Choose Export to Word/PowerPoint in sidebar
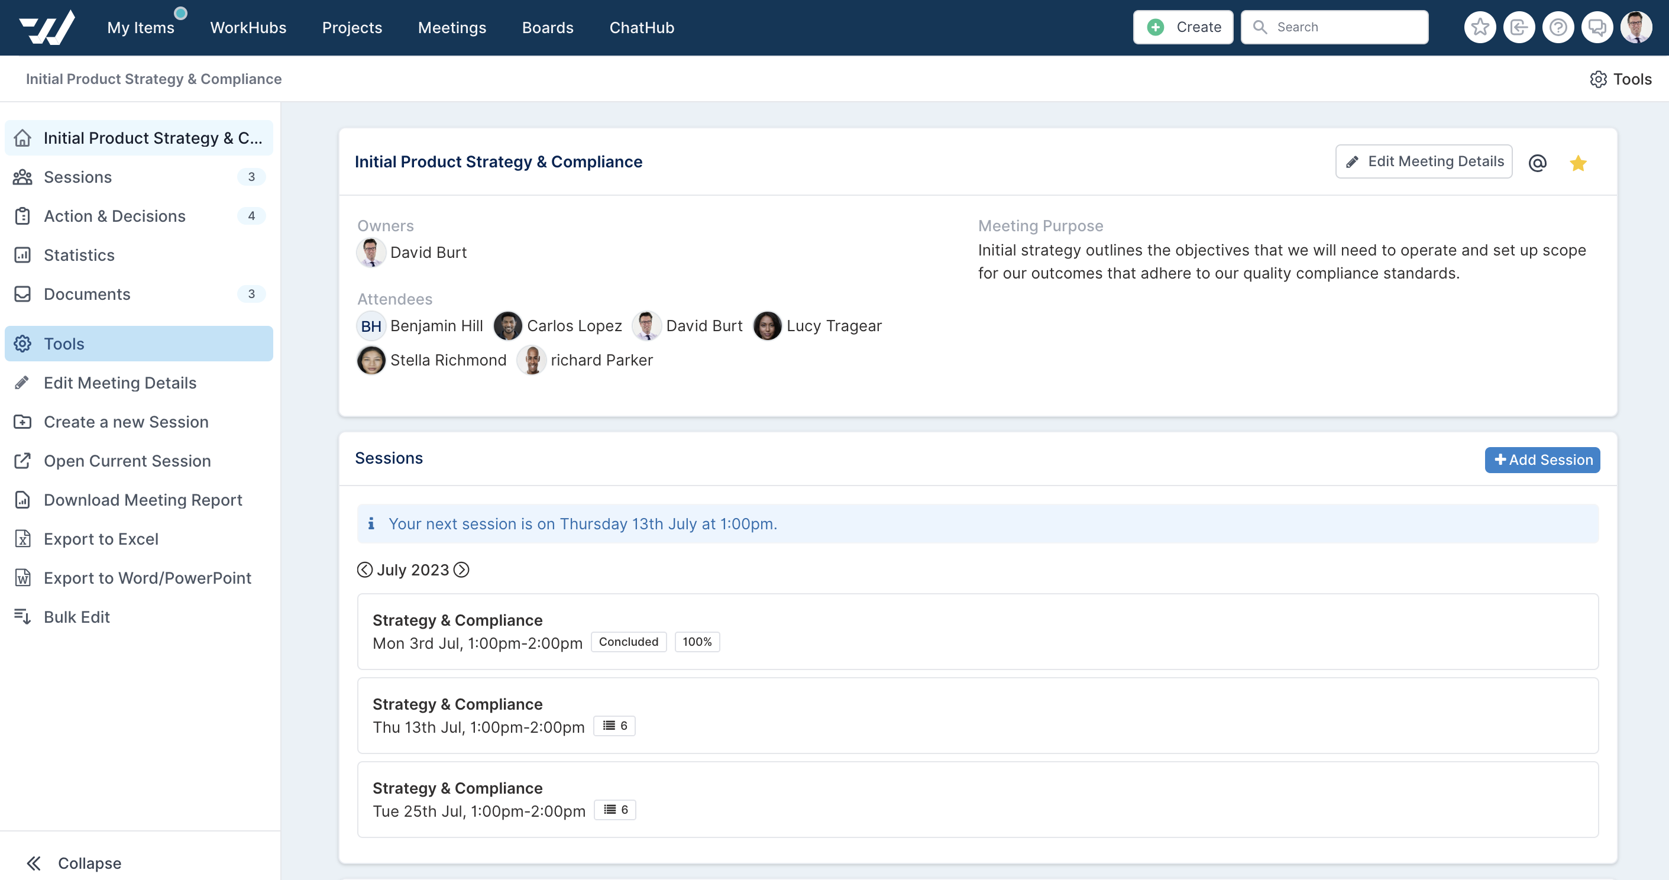The image size is (1669, 880). 138,578
